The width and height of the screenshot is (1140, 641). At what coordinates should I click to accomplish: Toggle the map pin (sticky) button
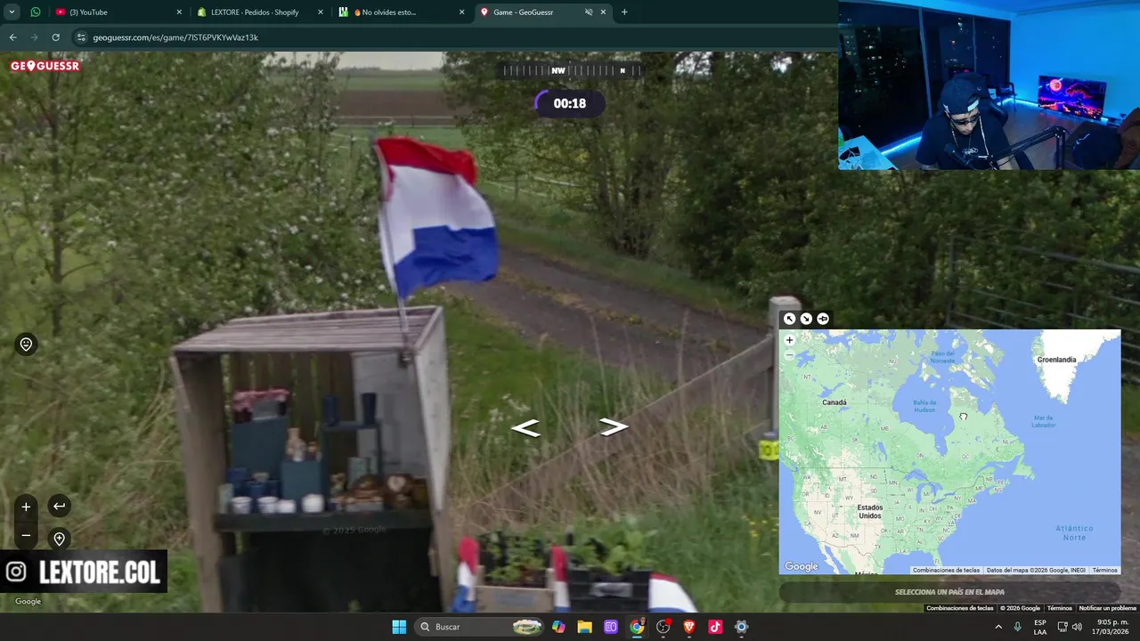click(x=823, y=319)
